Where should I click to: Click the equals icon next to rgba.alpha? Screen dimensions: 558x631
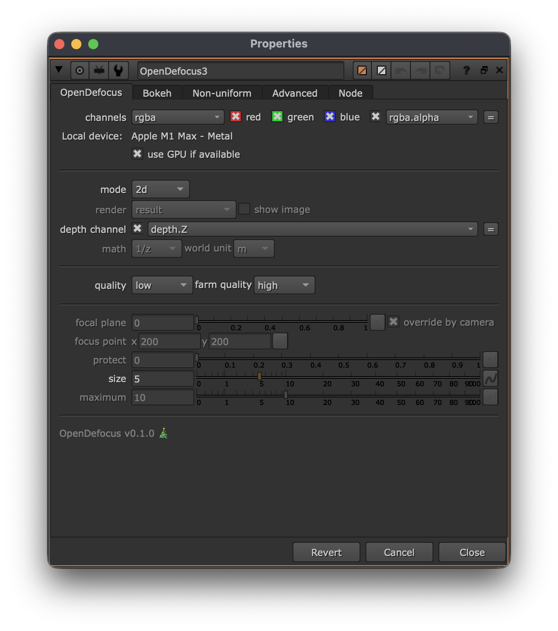491,117
